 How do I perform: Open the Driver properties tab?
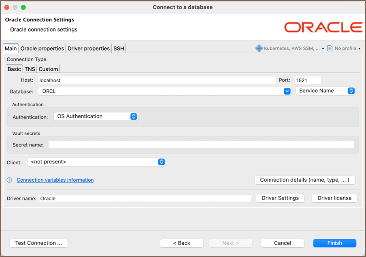click(x=88, y=48)
